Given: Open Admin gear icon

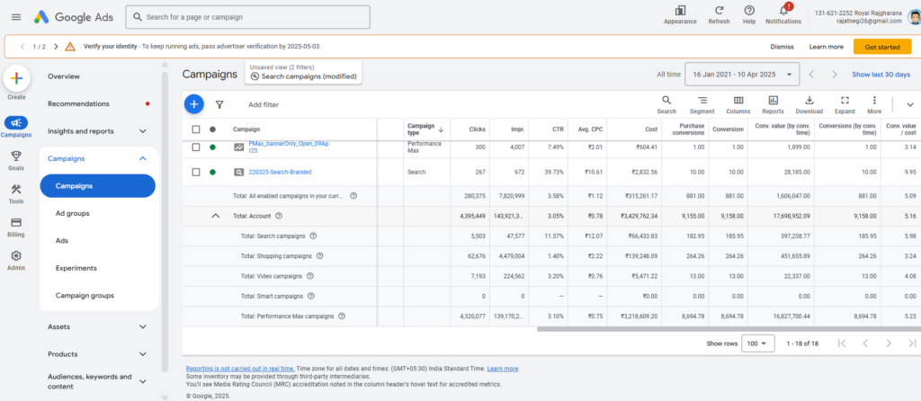Looking at the screenshot, I should tap(16, 256).
